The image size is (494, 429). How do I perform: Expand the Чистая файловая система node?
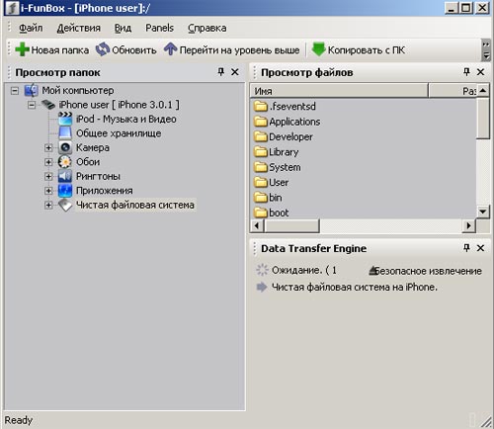[48, 205]
